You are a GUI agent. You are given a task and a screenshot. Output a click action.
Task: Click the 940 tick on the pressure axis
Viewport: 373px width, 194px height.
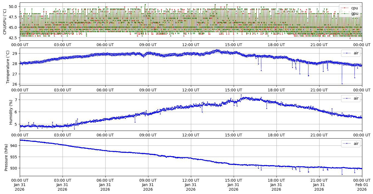(x=14, y=145)
